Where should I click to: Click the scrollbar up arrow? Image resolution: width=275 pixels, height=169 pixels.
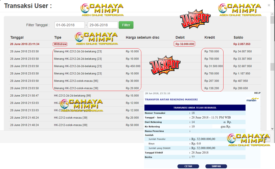(272, 16)
